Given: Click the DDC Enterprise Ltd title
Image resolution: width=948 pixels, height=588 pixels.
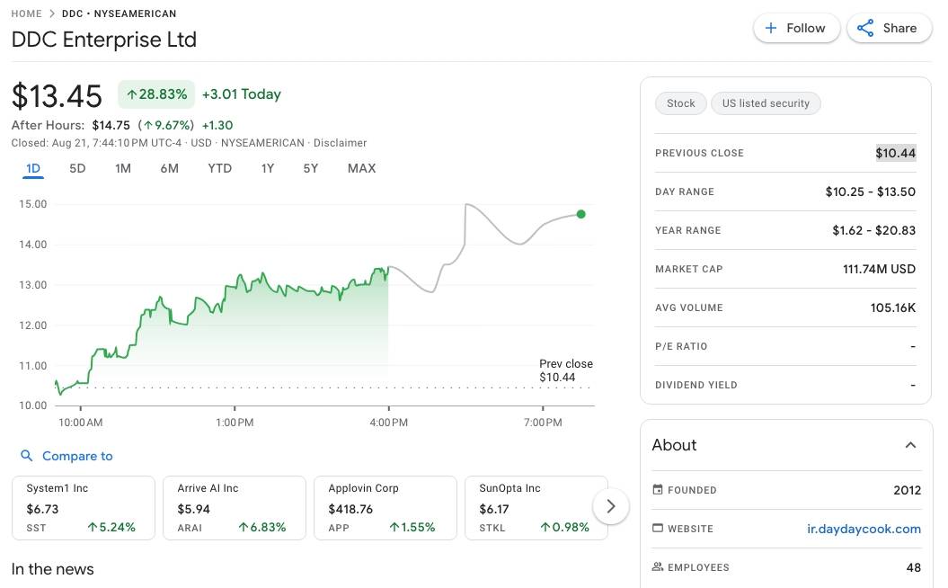Looking at the screenshot, I should coord(104,40).
